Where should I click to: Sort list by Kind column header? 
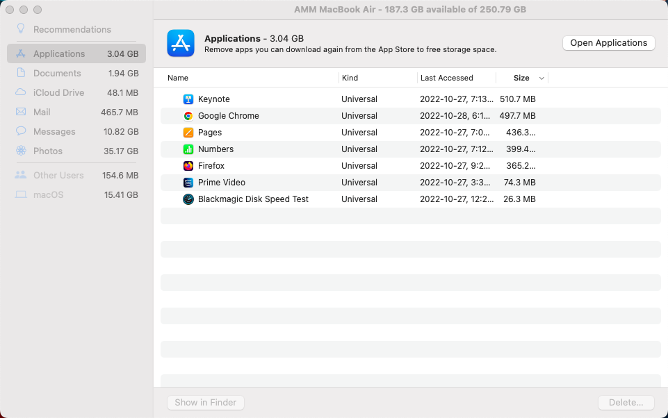[350, 78]
